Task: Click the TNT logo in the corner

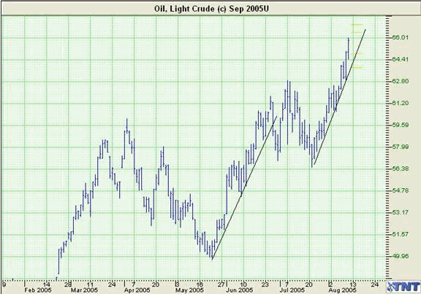Action: point(403,287)
